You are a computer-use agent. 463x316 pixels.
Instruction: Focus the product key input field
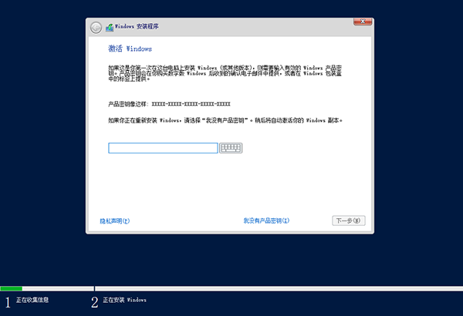[x=163, y=148]
